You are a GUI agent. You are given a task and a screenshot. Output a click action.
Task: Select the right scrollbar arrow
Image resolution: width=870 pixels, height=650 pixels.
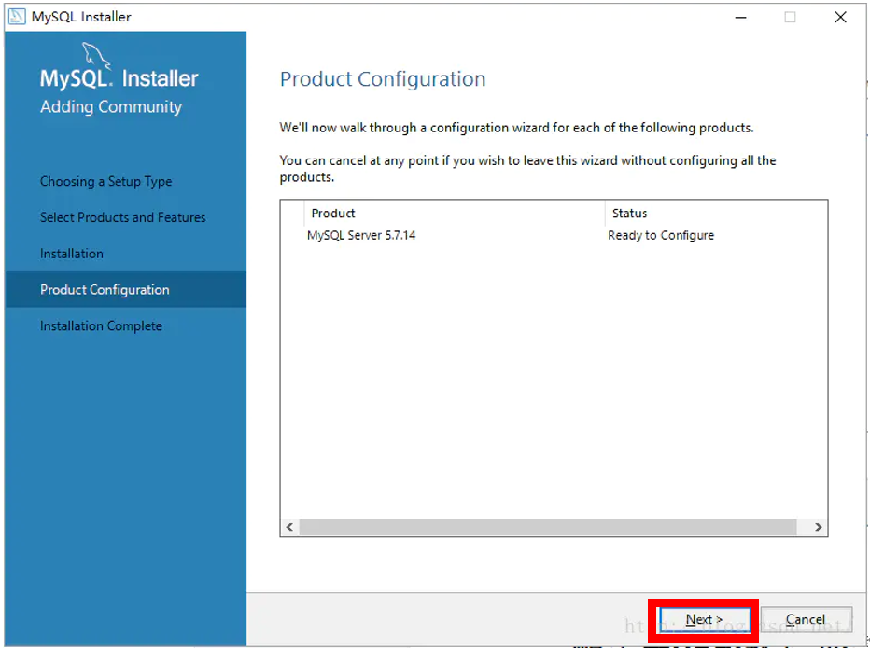(818, 526)
